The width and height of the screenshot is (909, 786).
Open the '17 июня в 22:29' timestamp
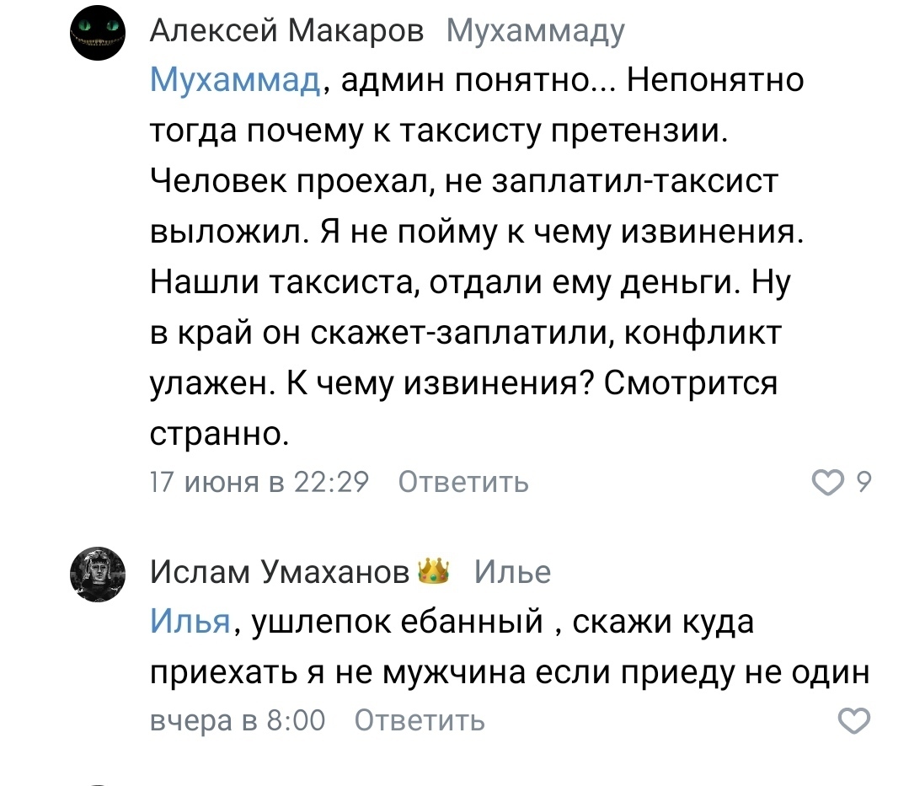pos(259,483)
